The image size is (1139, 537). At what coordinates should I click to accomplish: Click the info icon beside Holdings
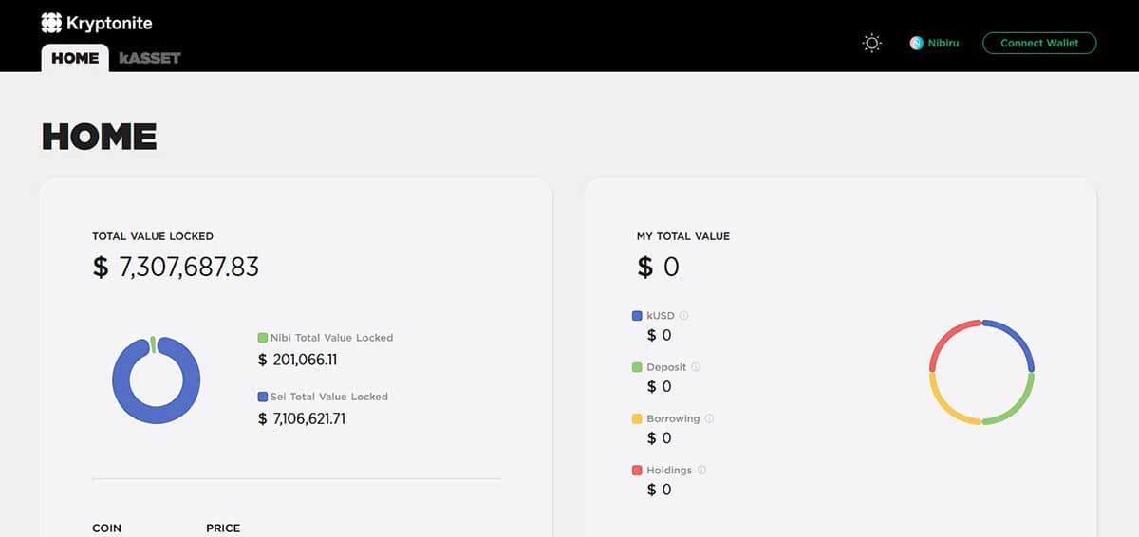pos(701,470)
